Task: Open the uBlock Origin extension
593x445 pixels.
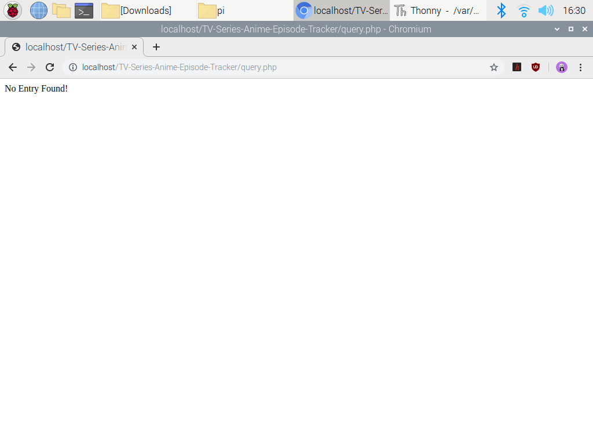Action: [x=536, y=67]
